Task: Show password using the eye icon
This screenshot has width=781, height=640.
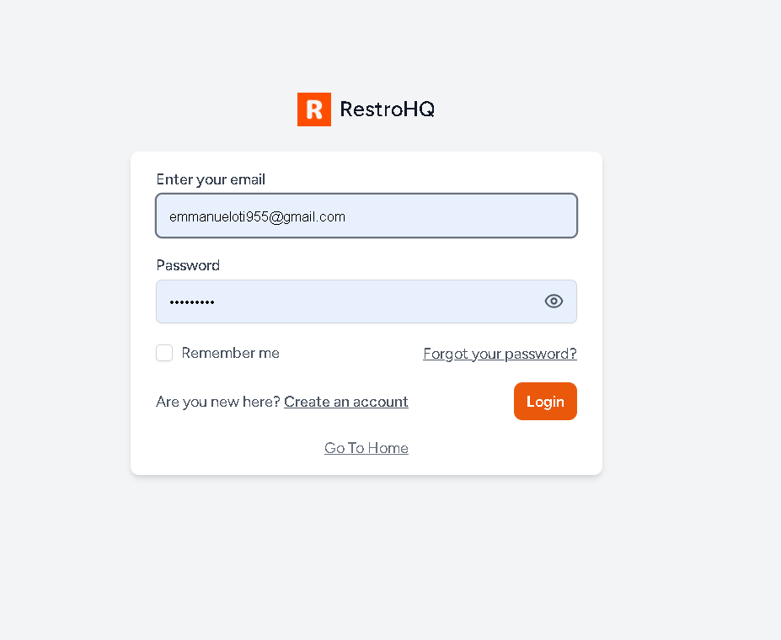Action: tap(554, 301)
